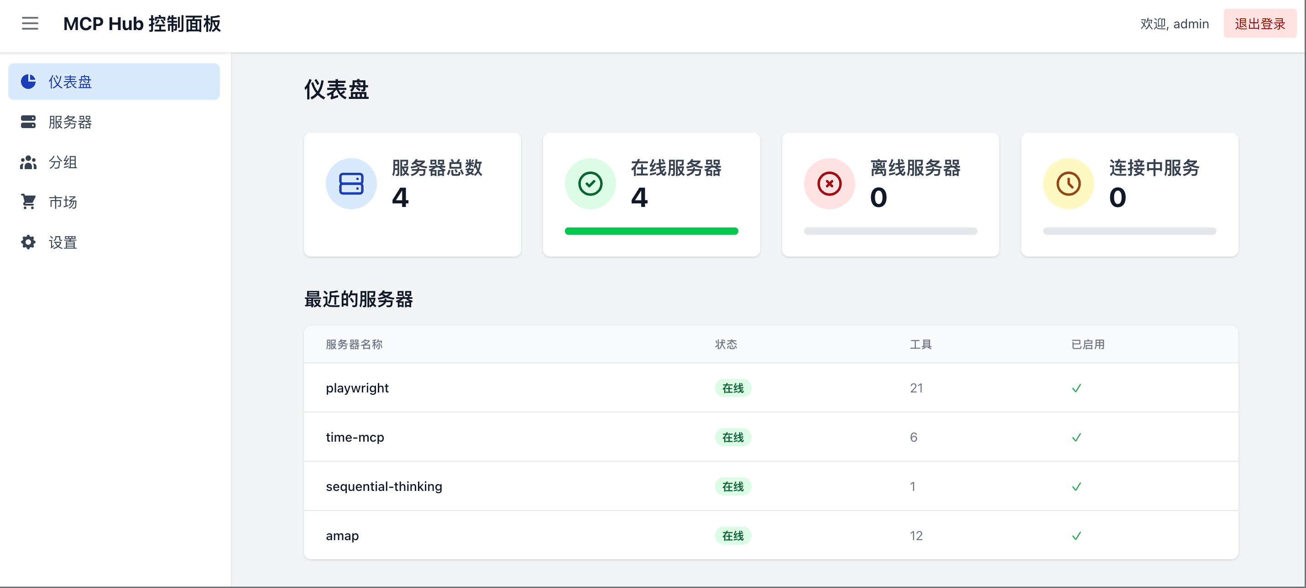Click the 在线 badge next to playwright
Image resolution: width=1306 pixels, height=588 pixels.
733,388
